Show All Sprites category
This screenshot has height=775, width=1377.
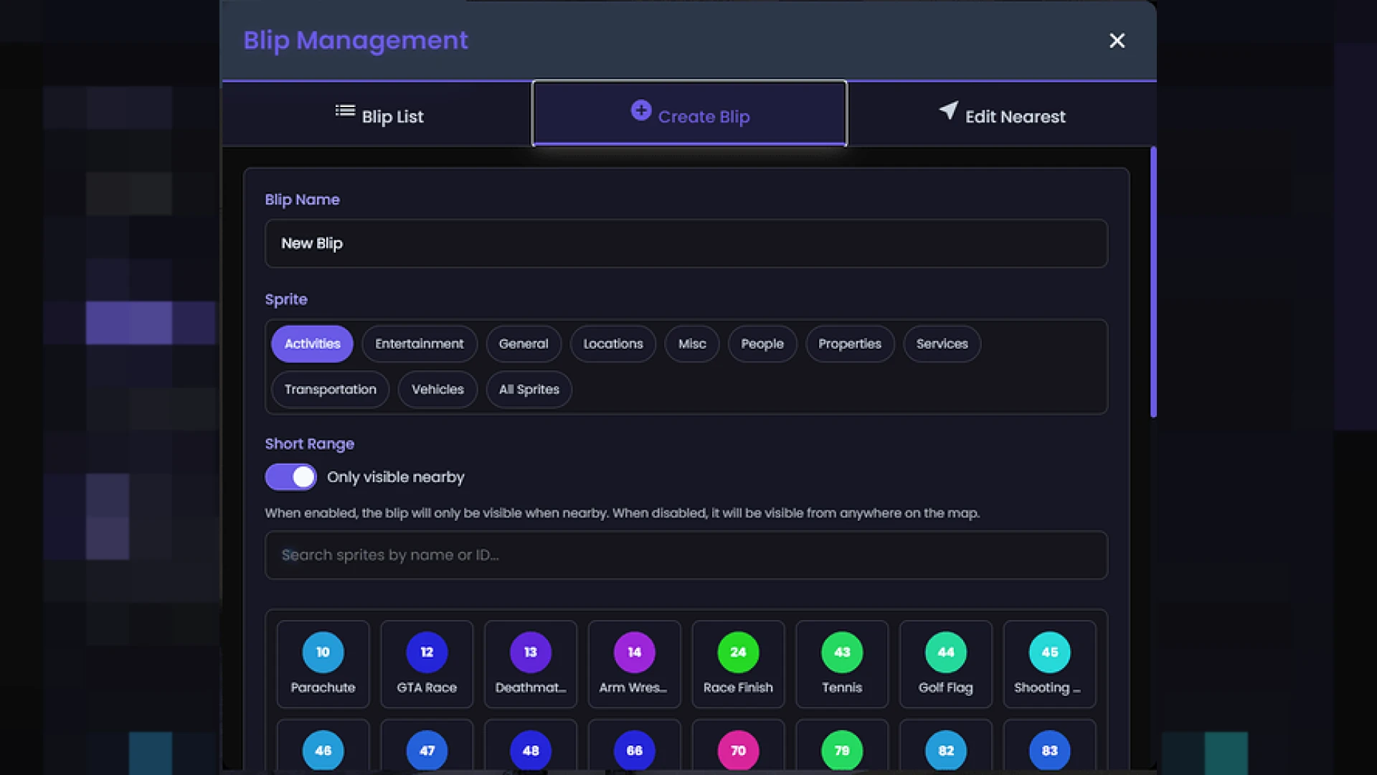coord(529,390)
